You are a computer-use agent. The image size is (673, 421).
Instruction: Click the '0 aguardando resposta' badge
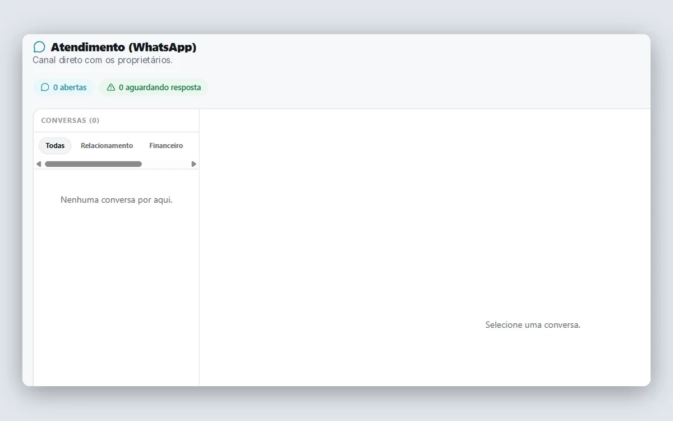tap(154, 88)
